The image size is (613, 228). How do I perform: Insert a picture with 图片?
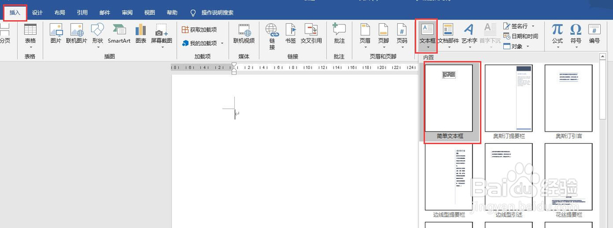[56, 33]
